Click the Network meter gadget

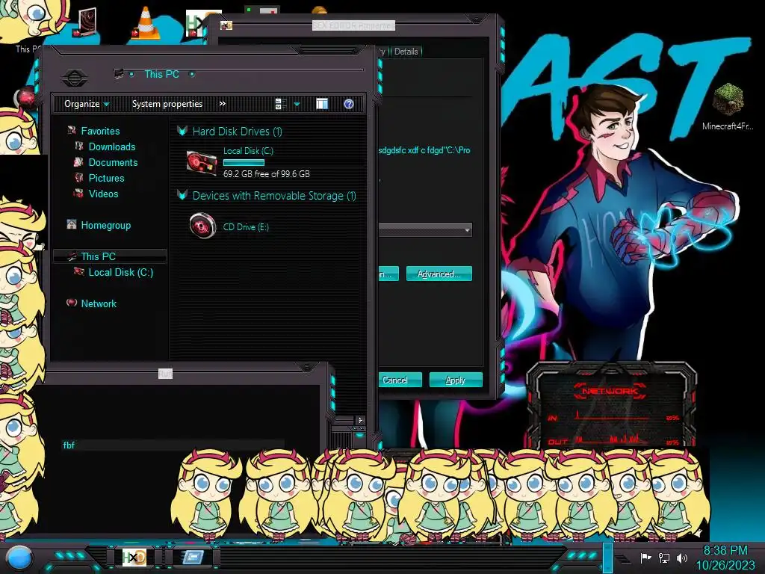click(x=611, y=405)
